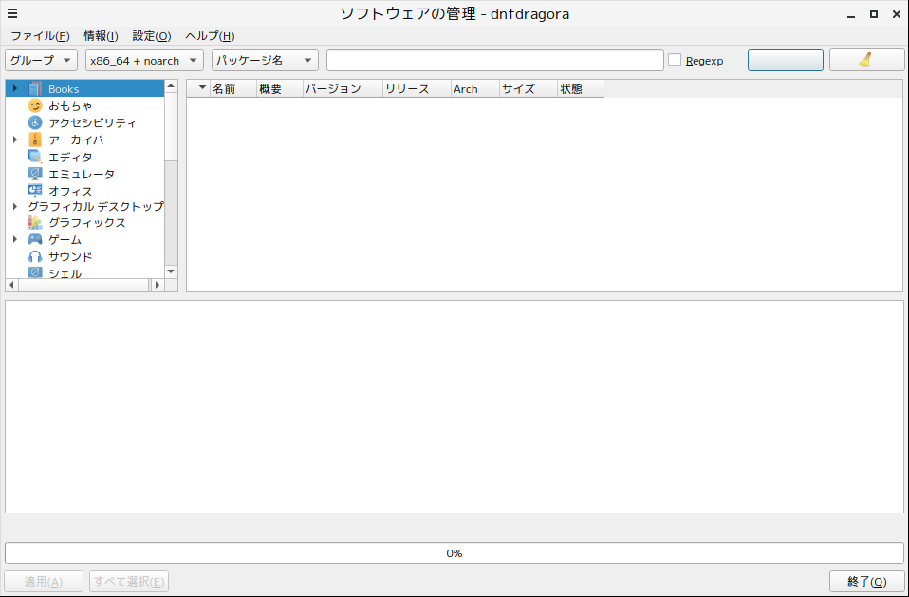Open the ファイル(F) menu
The width and height of the screenshot is (909, 597).
[x=40, y=36]
